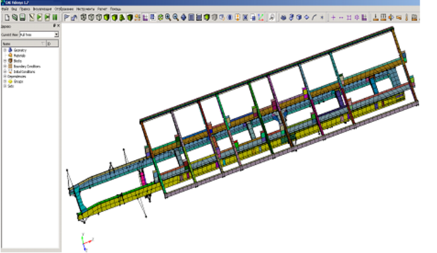The height and width of the screenshot is (253, 437).
Task: Click the purple plus icon in toolbar
Action: (333, 18)
